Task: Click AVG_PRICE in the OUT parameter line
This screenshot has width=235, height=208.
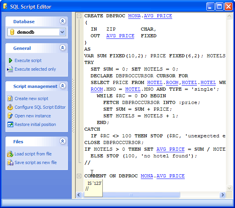Action: pos(120,36)
